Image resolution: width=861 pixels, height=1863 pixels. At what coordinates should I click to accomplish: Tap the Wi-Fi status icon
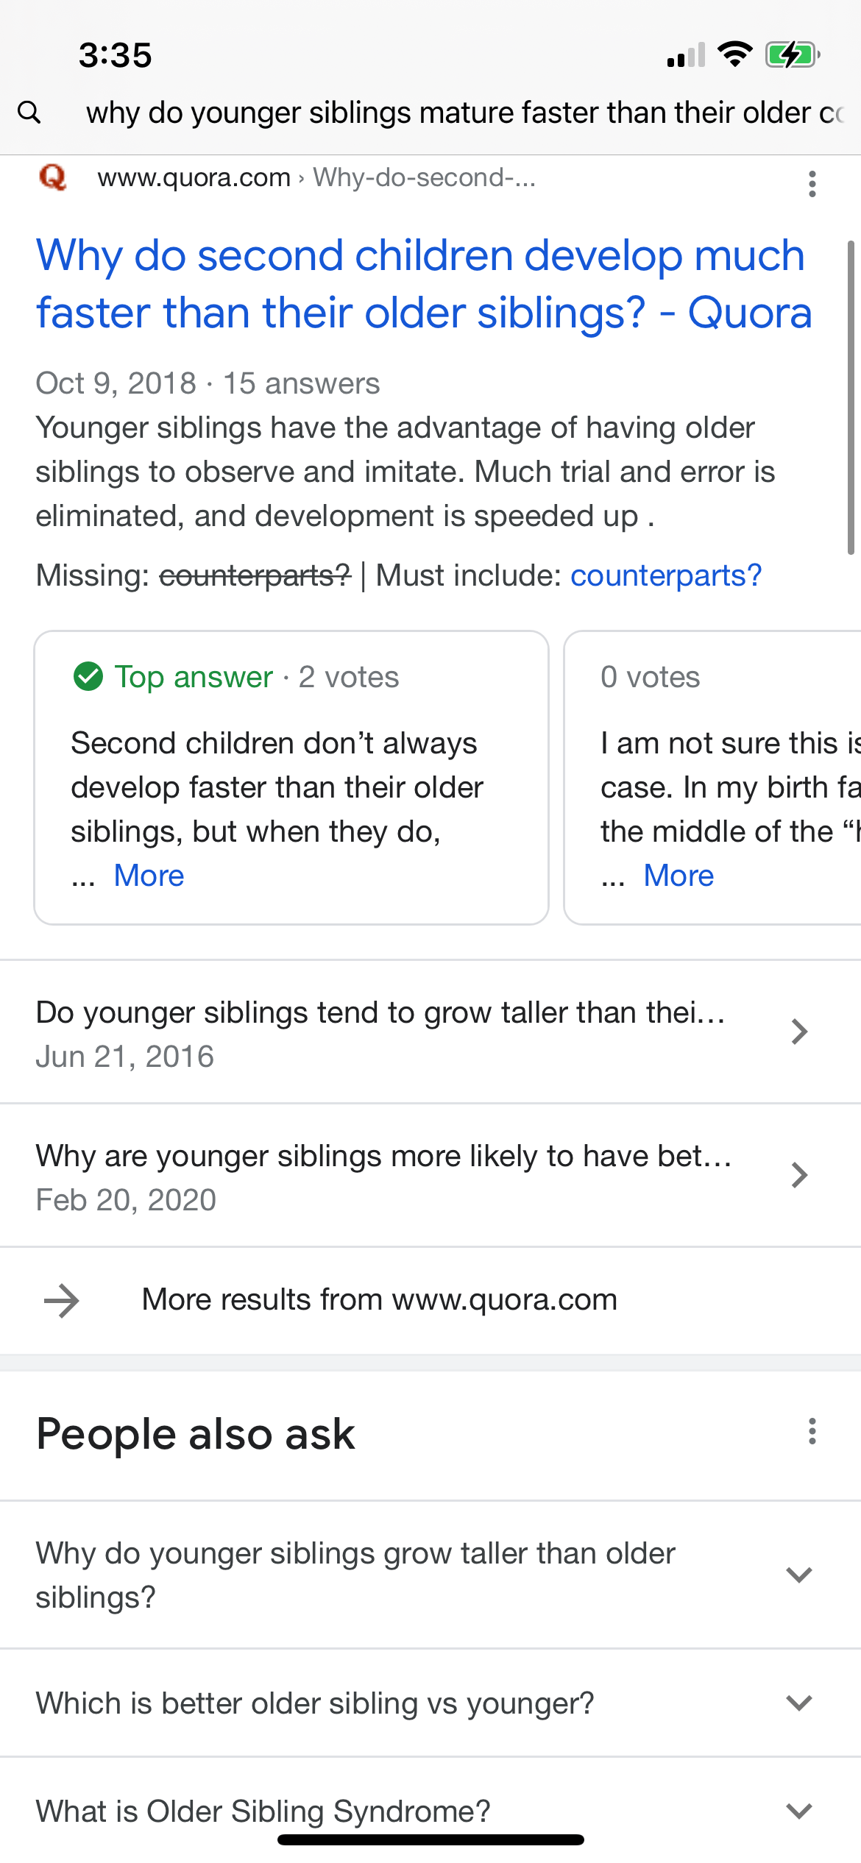[734, 54]
